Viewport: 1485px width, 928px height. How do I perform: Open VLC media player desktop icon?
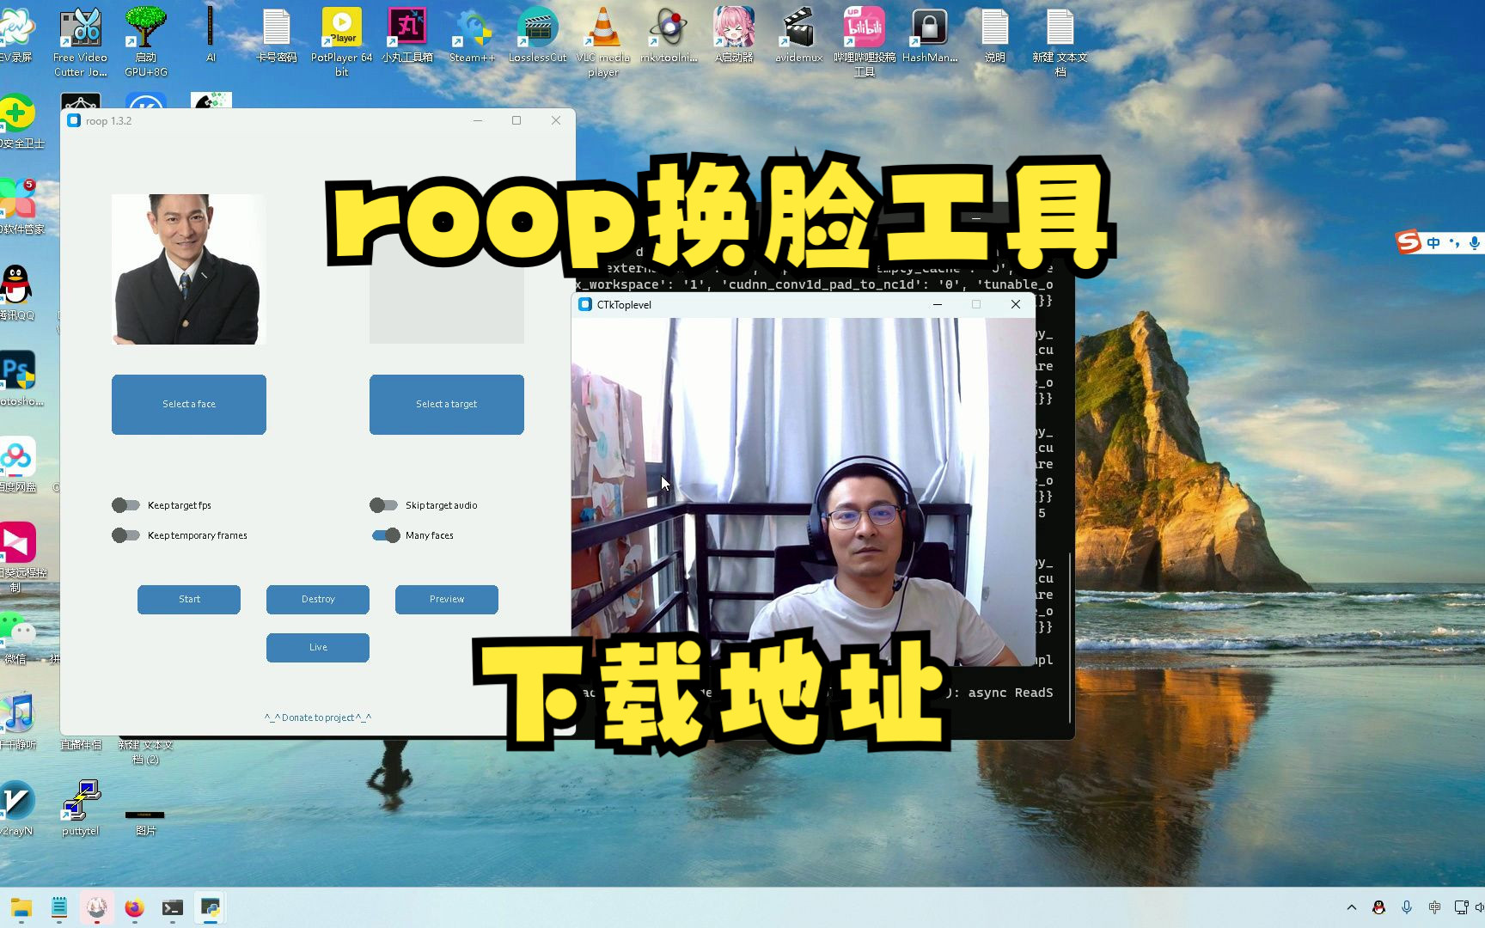[x=603, y=41]
